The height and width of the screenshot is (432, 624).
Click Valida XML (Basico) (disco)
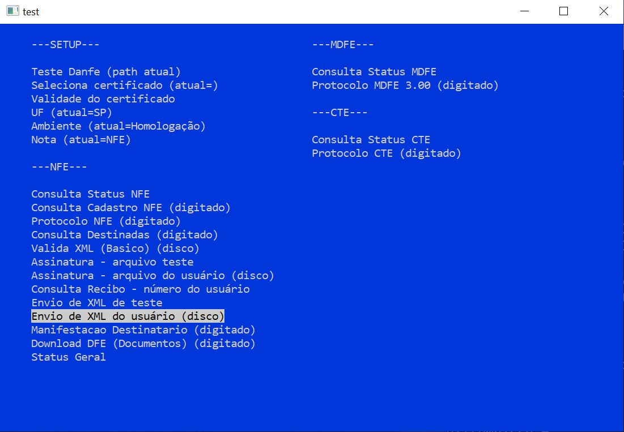coord(115,249)
